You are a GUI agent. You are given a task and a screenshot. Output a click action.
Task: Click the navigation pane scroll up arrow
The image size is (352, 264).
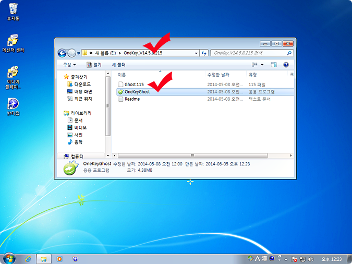pyautogui.click(x=108, y=74)
